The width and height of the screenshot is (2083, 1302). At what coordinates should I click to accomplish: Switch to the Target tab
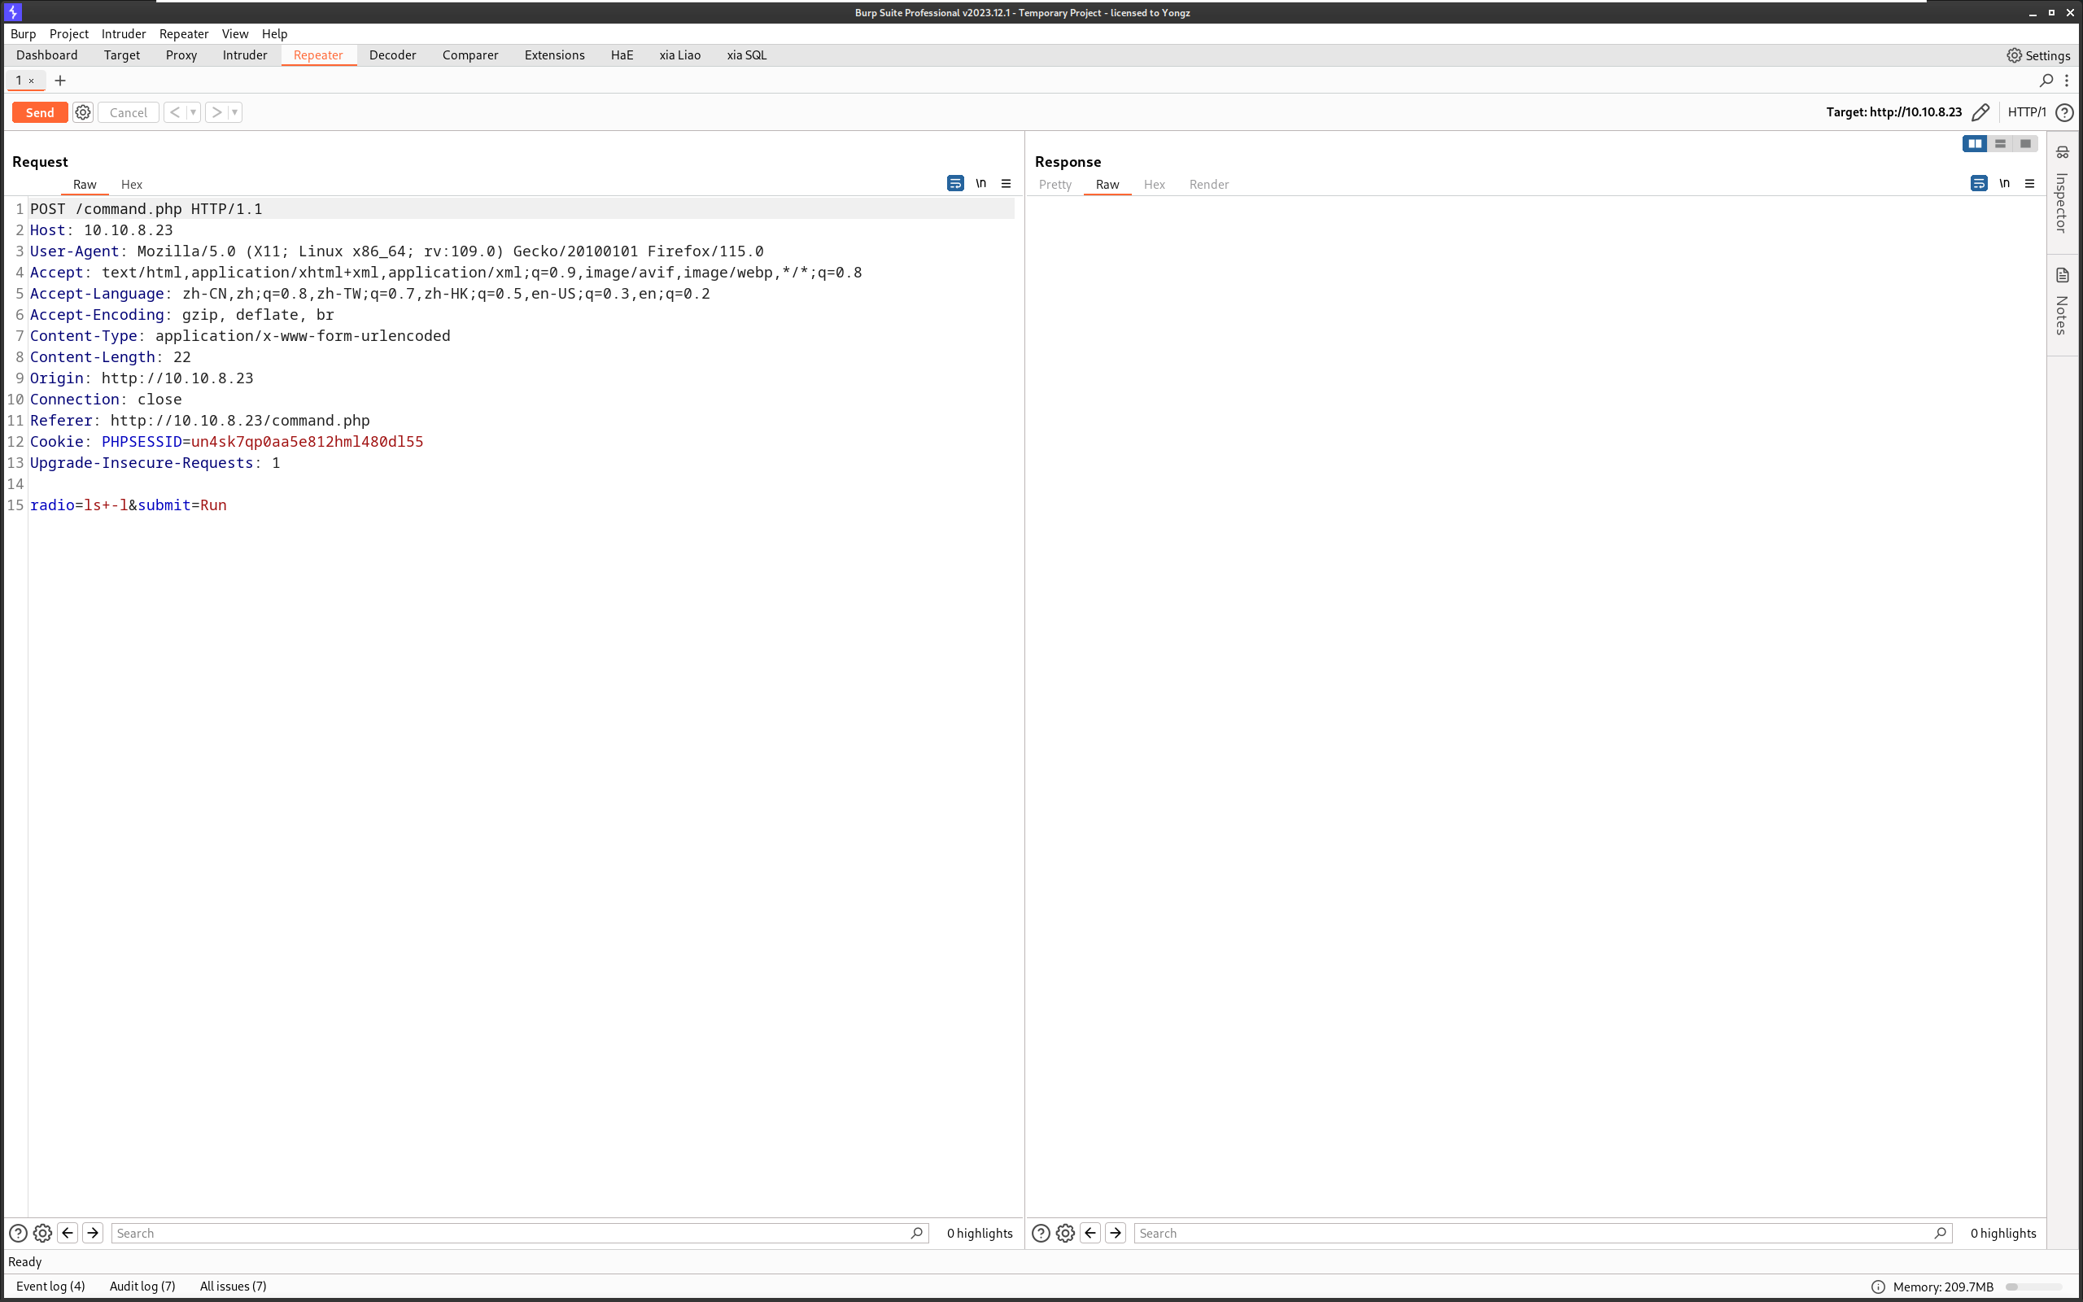[122, 55]
